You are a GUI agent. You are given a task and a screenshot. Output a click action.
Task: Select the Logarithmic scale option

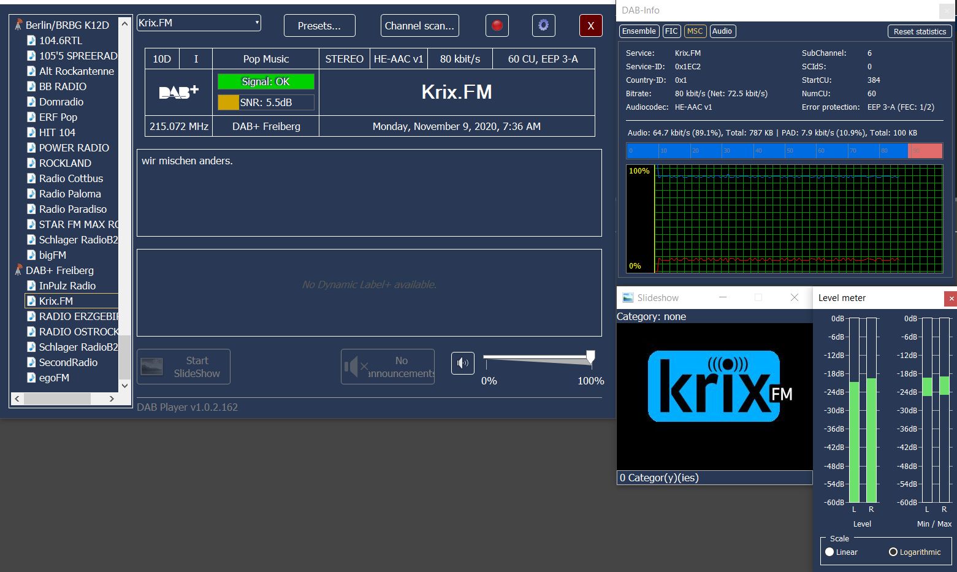pos(893,552)
